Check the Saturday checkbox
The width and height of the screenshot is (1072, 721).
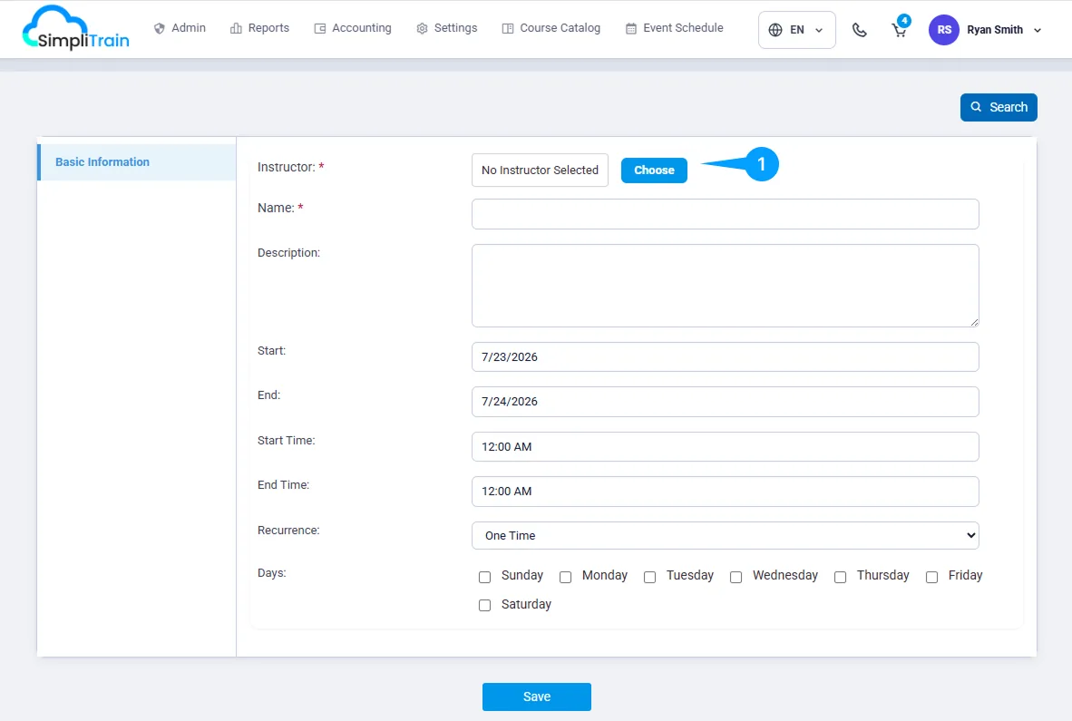484,606
